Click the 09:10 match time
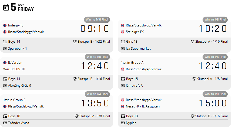This screenshot has height=128, width=232. tap(95, 29)
